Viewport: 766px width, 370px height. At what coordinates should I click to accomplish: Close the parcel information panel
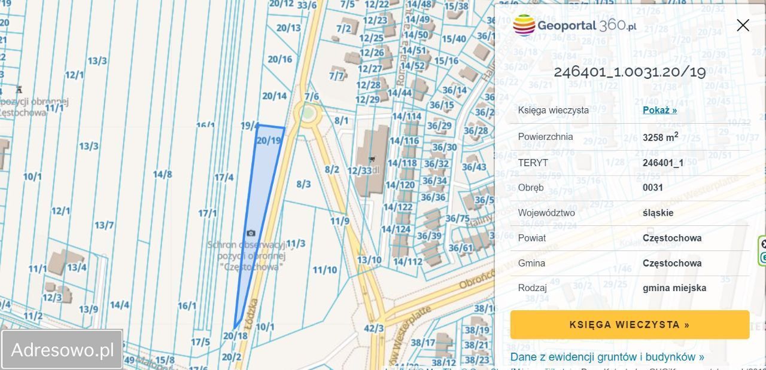click(742, 25)
